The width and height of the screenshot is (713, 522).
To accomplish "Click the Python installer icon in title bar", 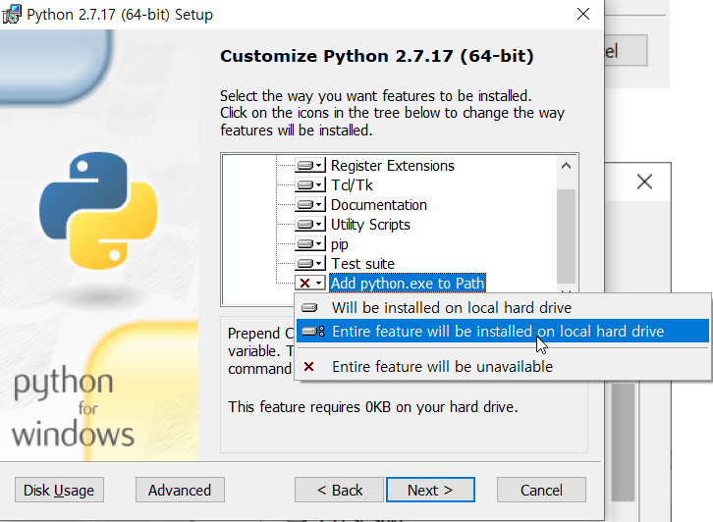I will click(x=12, y=14).
